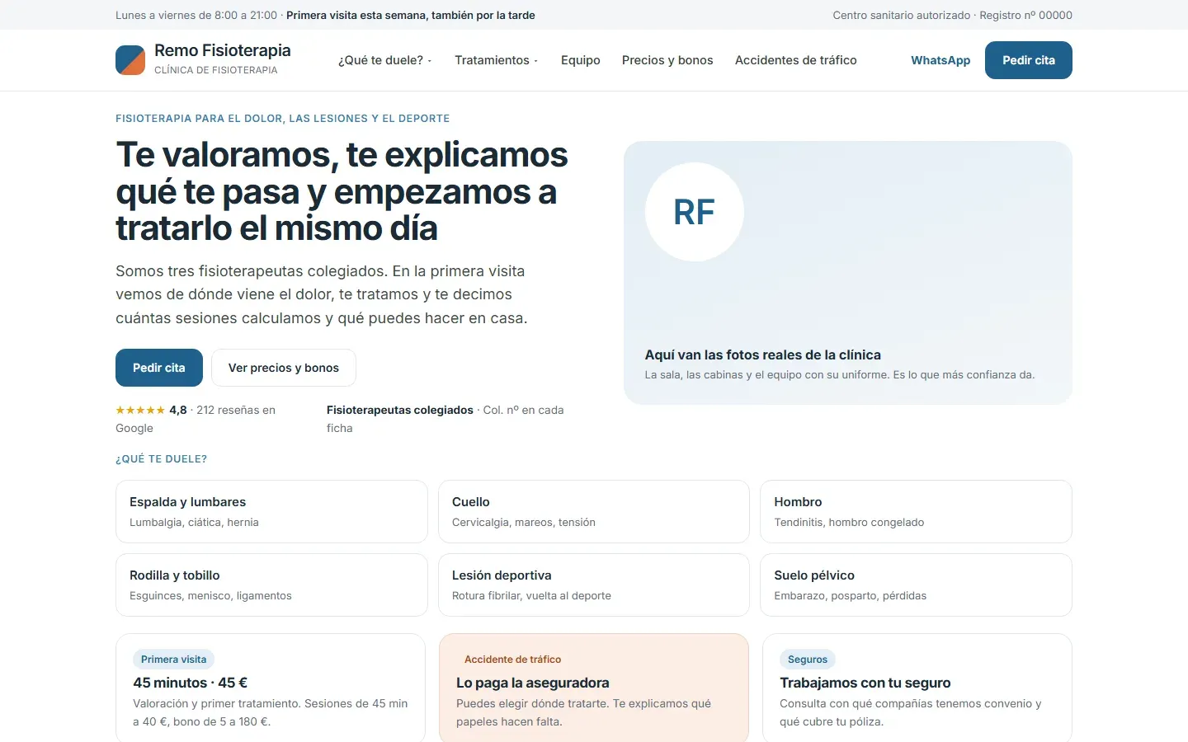
Task: Click the 45 minutos · 45 € heading
Action: tap(191, 683)
